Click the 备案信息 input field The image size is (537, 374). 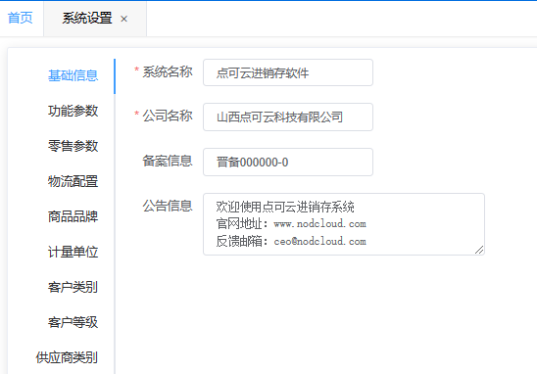click(288, 162)
